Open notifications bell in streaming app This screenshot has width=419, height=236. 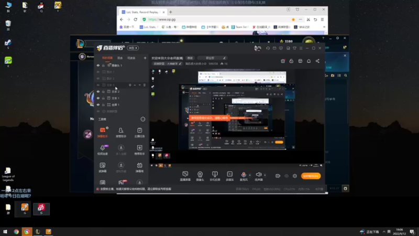tap(308, 61)
